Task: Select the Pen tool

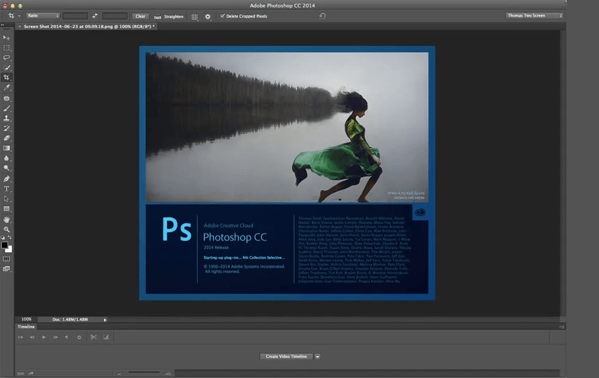Action: click(x=7, y=179)
